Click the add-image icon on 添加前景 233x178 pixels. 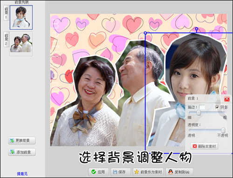tap(12, 152)
